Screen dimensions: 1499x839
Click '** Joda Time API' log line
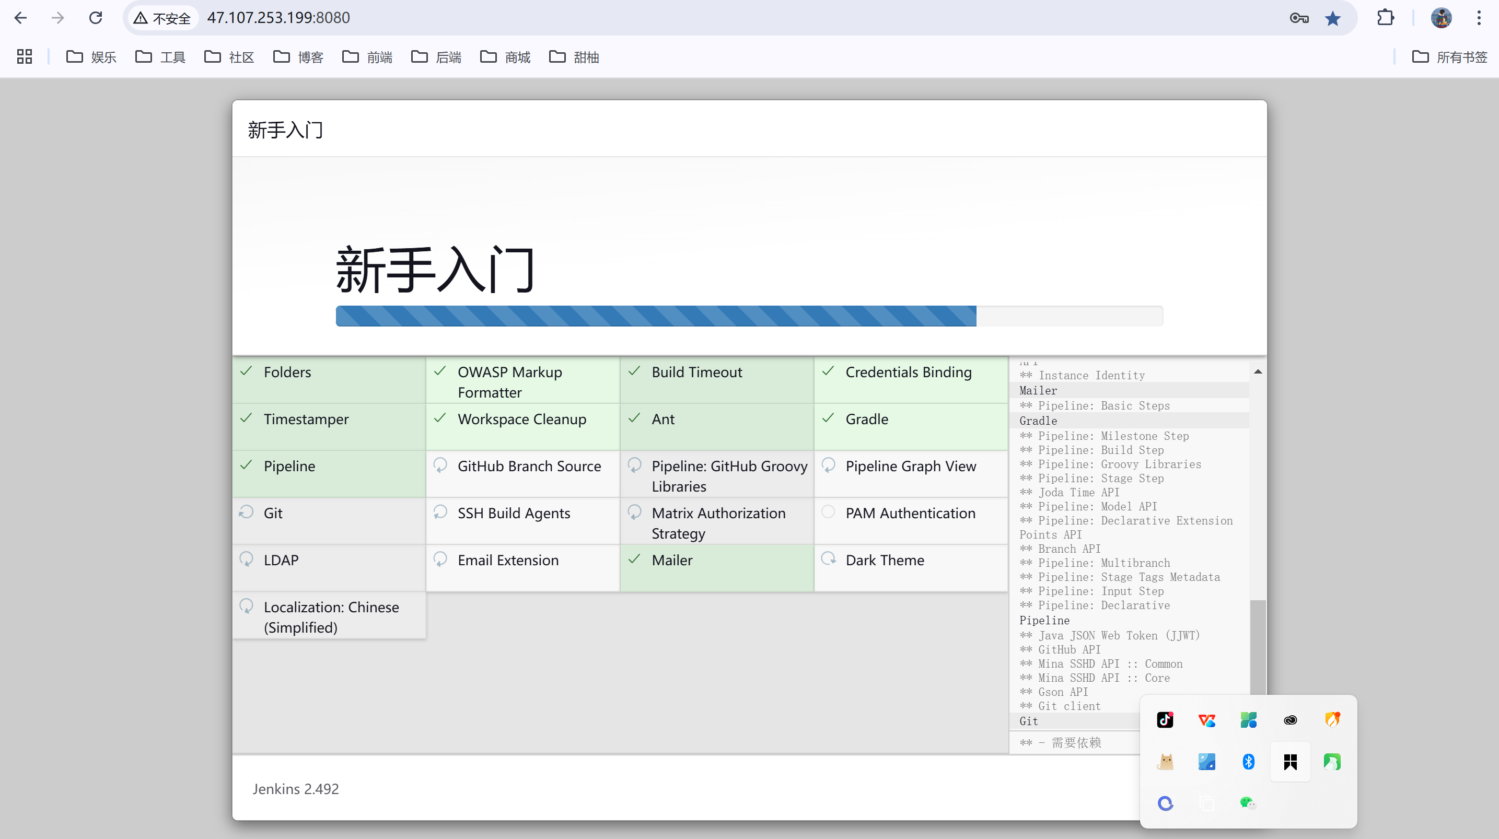[1069, 492]
